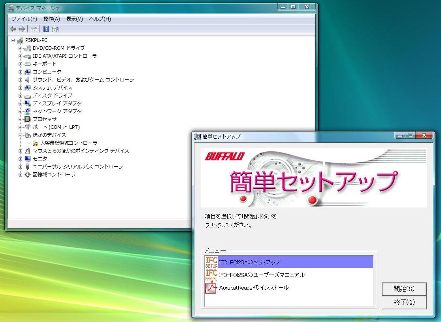Expand the ユニバーサル シリアル バス コントローラ node
This screenshot has width=441, height=322.
pyautogui.click(x=20, y=167)
